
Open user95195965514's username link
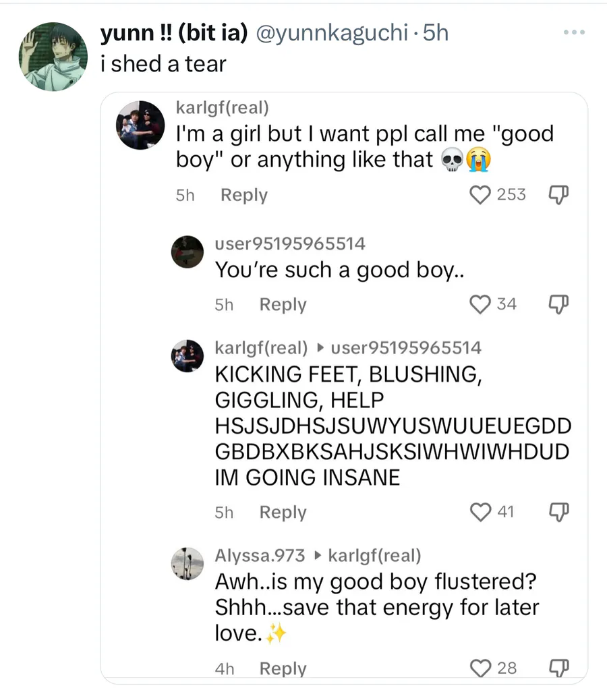click(x=290, y=243)
